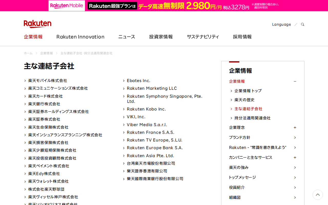Open 楽天証券ホールディングス株式会社 link

(58, 111)
